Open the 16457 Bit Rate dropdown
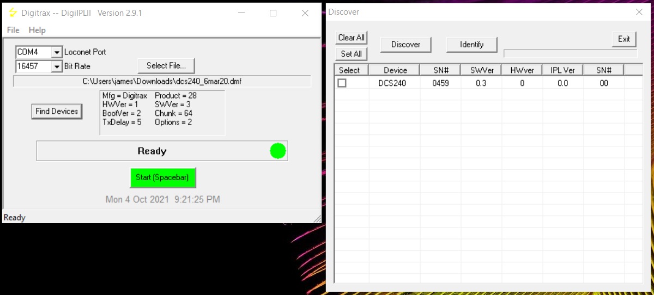This screenshot has width=654, height=295. [x=57, y=66]
